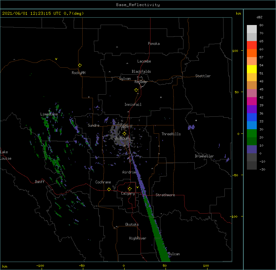The height and width of the screenshot is (270, 276).
Task: Select the yellow diamond marker below RedDeer
Action: pos(136,90)
